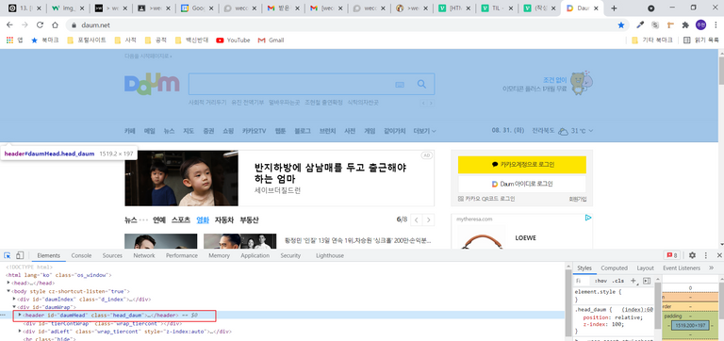Open the 뉴스 link in Daum menu
This screenshot has height=341, width=724.
pos(169,131)
